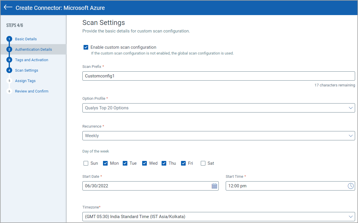Click the back arrow in the header

[8, 8]
